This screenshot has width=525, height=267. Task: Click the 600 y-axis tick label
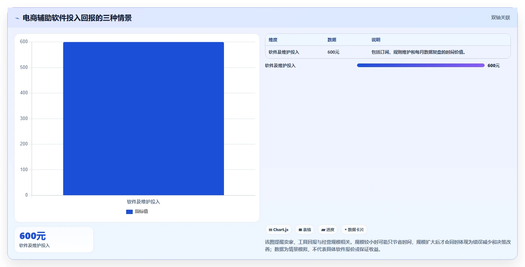tap(24, 42)
